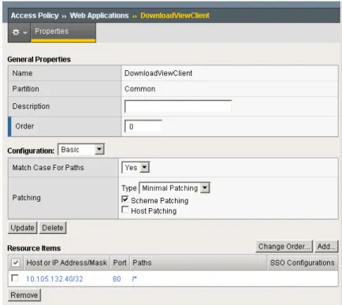Click the Order number field
The width and height of the screenshot is (342, 305).
pos(143,126)
